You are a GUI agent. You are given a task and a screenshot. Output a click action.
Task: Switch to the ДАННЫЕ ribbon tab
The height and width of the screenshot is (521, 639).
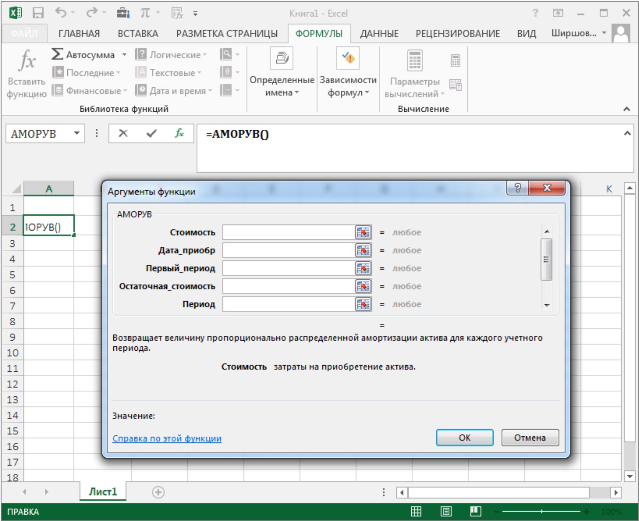click(x=379, y=34)
